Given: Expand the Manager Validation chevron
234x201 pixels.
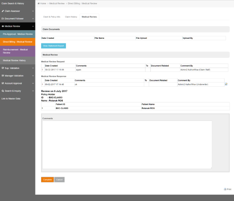Looking at the screenshot, I should coord(33,76).
